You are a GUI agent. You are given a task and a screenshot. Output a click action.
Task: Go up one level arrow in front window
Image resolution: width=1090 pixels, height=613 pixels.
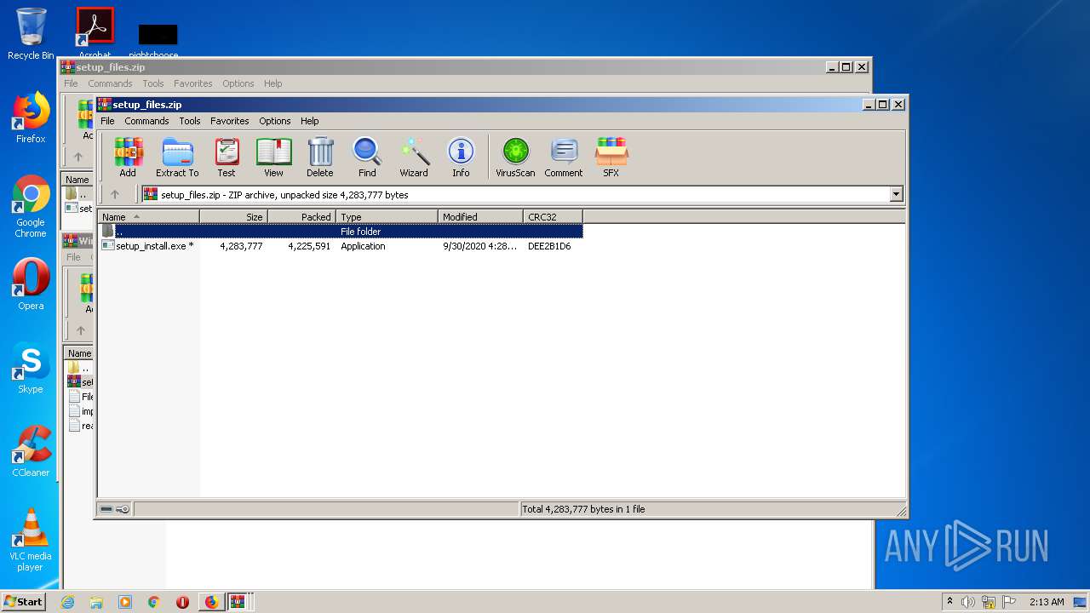[115, 194]
